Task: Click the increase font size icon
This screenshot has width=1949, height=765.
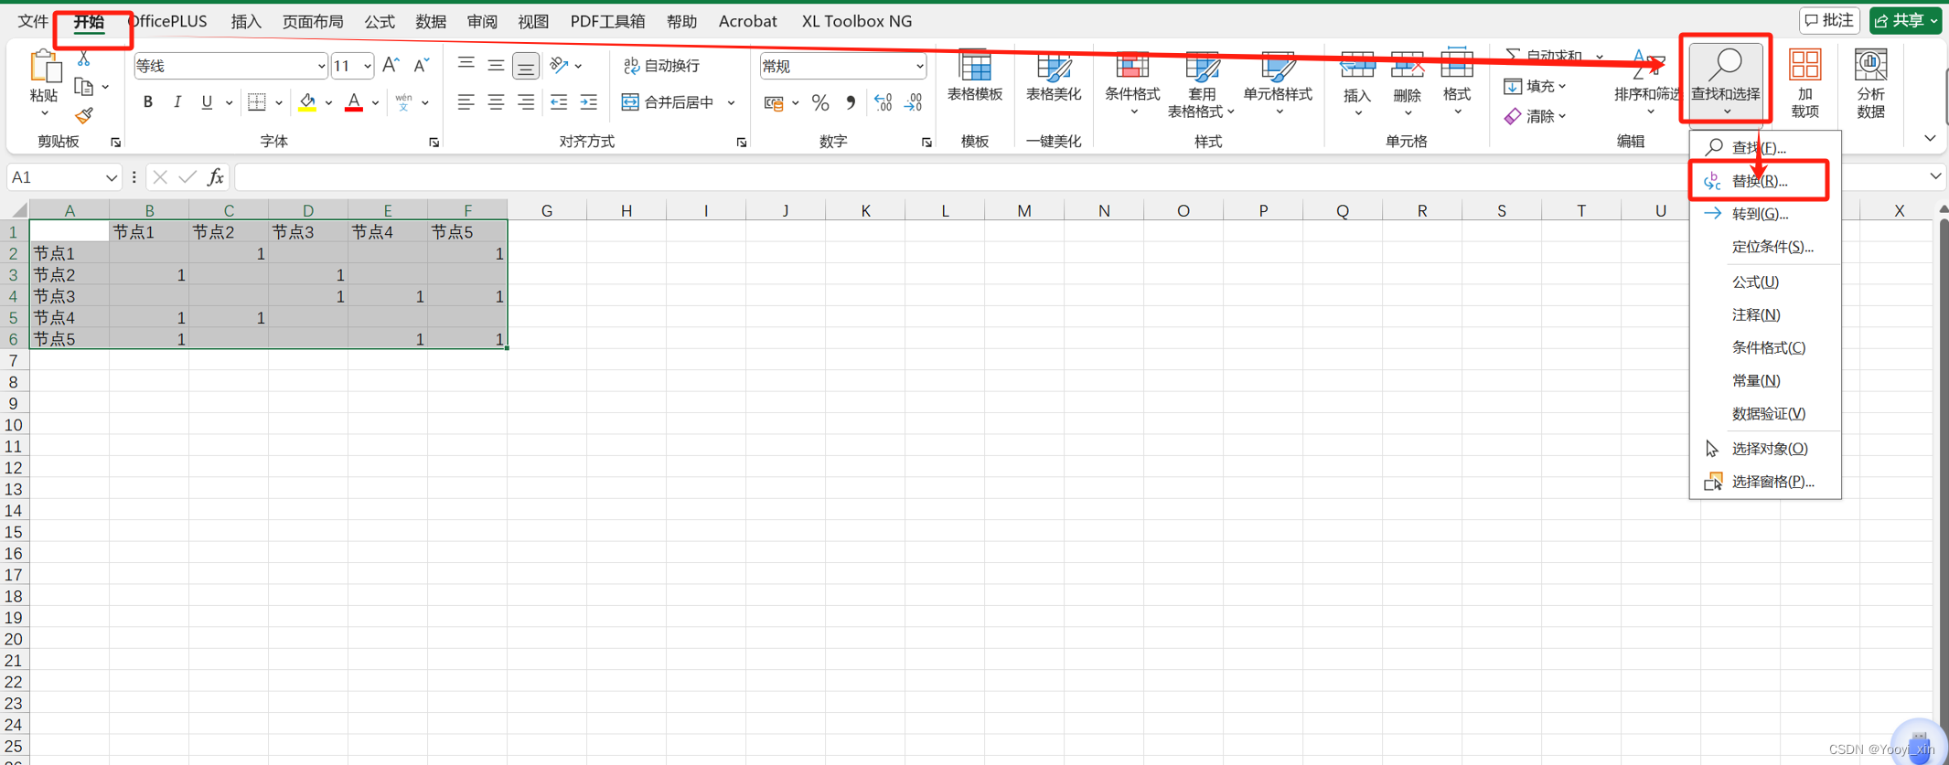Action: [391, 65]
